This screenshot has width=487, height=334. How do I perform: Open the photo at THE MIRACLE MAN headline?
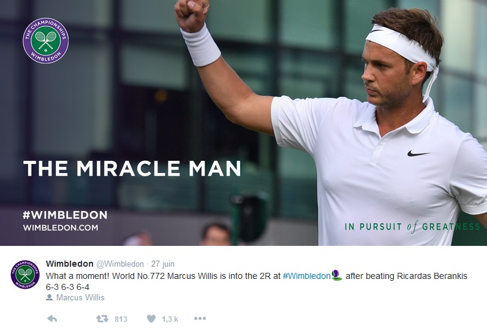coord(132,168)
